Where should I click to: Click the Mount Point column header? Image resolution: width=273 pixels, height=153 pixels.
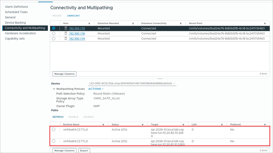(196, 23)
